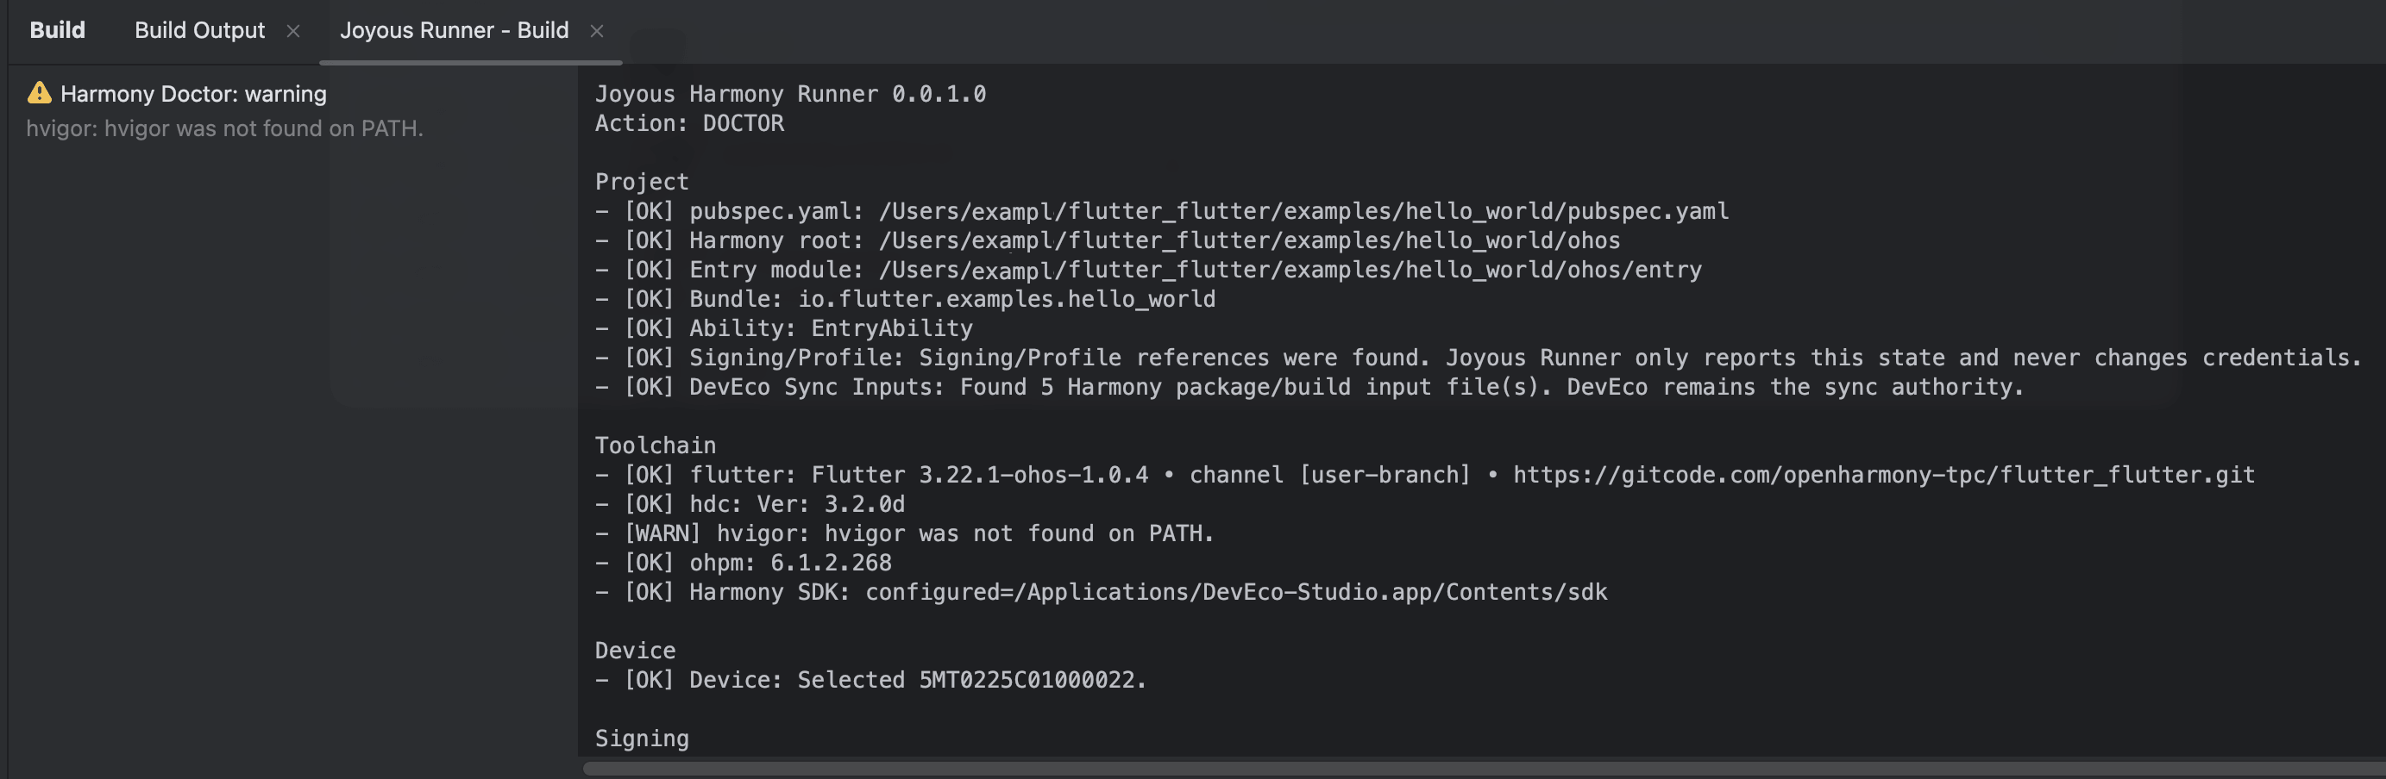The image size is (2386, 779).
Task: Close the Joyous Runner - Build tab
Action: coord(598,30)
